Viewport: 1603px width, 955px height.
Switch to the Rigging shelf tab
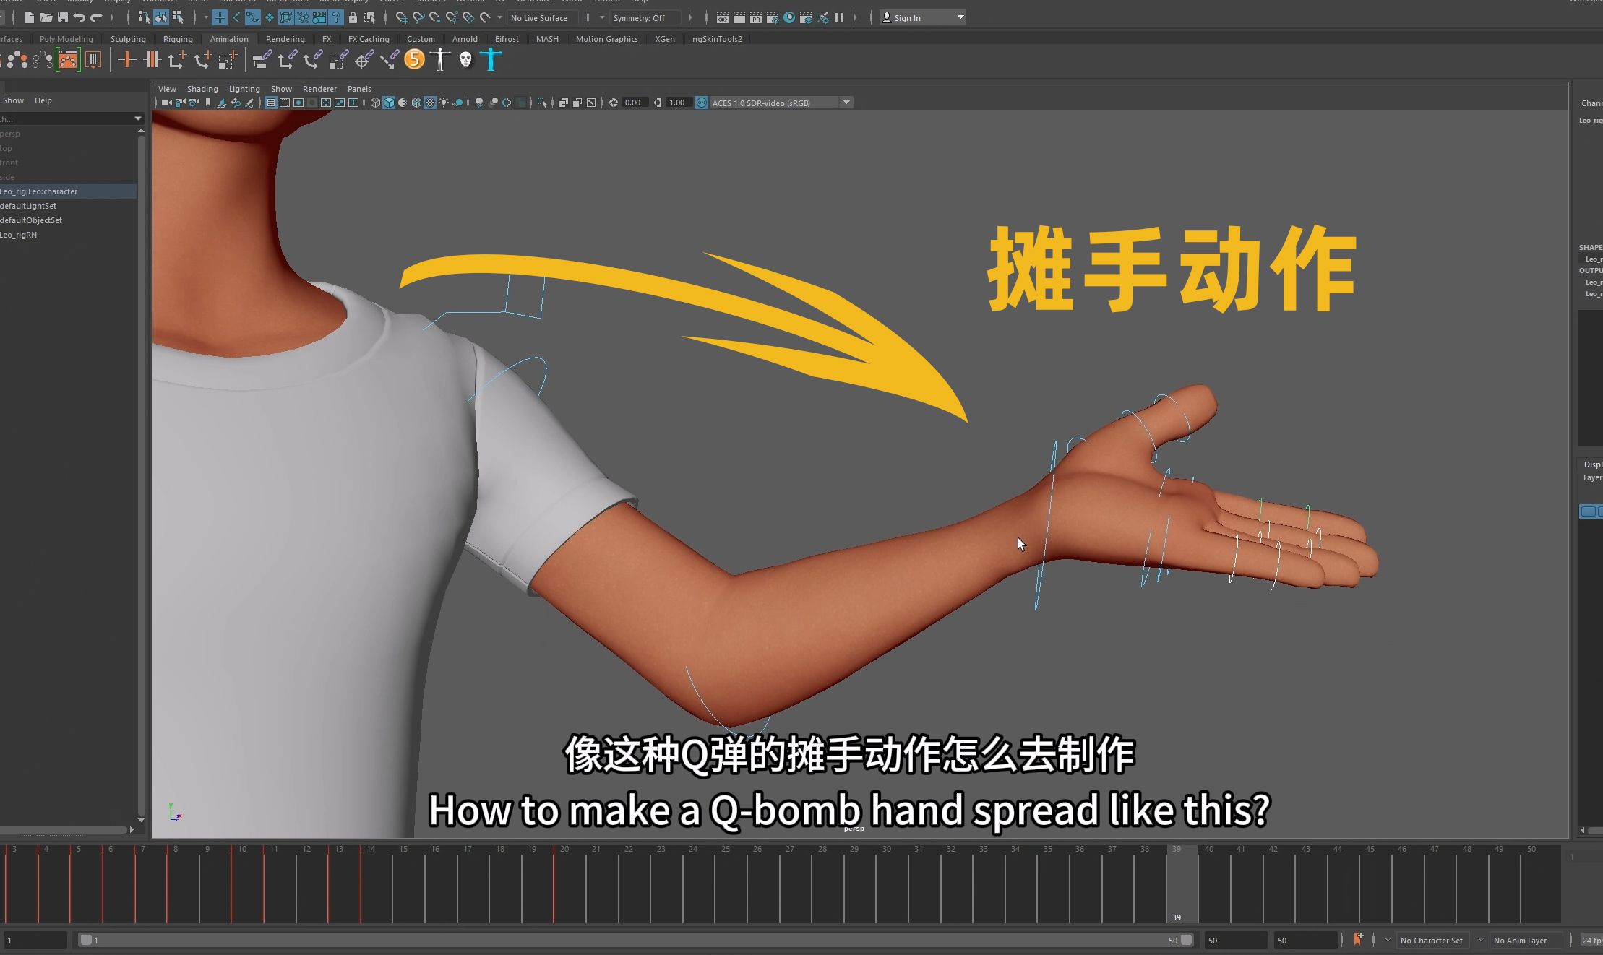[178, 39]
